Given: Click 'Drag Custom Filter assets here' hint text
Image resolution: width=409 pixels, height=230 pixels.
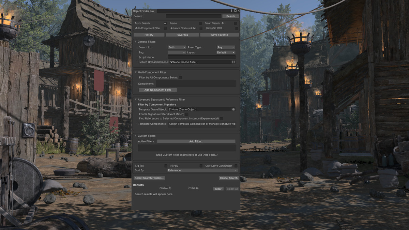Looking at the screenshot, I should pos(187,155).
